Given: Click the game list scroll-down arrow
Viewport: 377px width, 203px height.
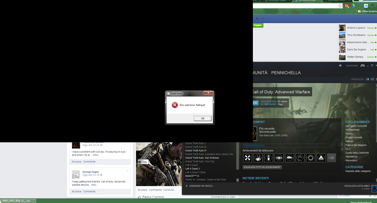Looking at the screenshot, I should tap(238, 180).
